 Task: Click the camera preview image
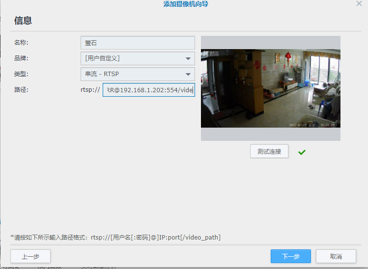[x=270, y=88]
